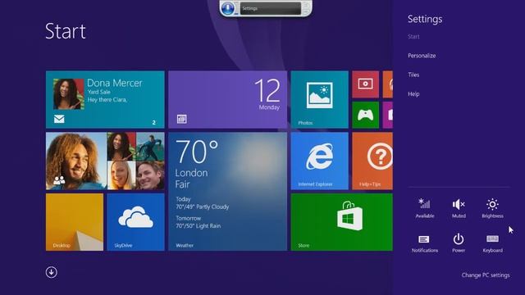
Task: Open the People tile with photos
Action: point(105,161)
